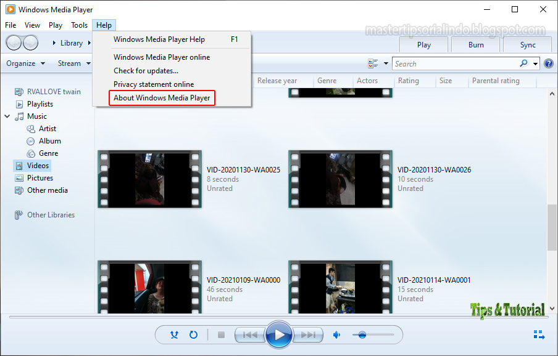Start playback with the Play button
This screenshot has width=558, height=356.
(x=279, y=334)
